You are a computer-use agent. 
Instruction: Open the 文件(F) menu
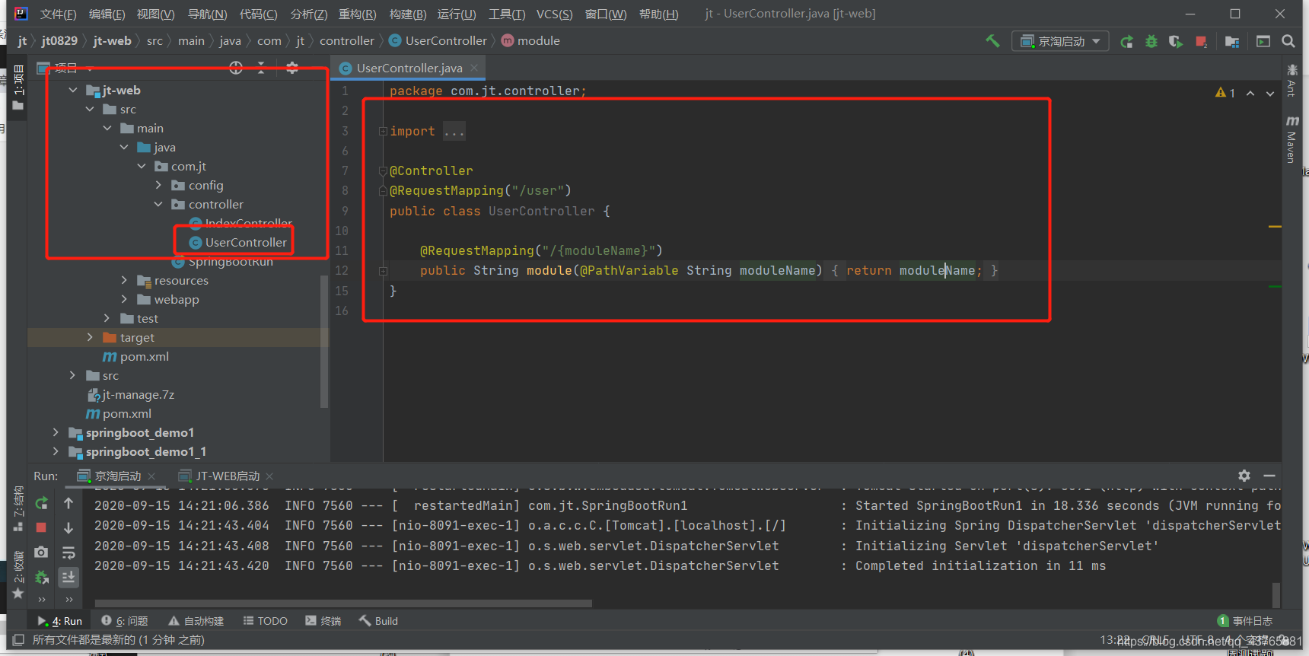[x=58, y=14]
